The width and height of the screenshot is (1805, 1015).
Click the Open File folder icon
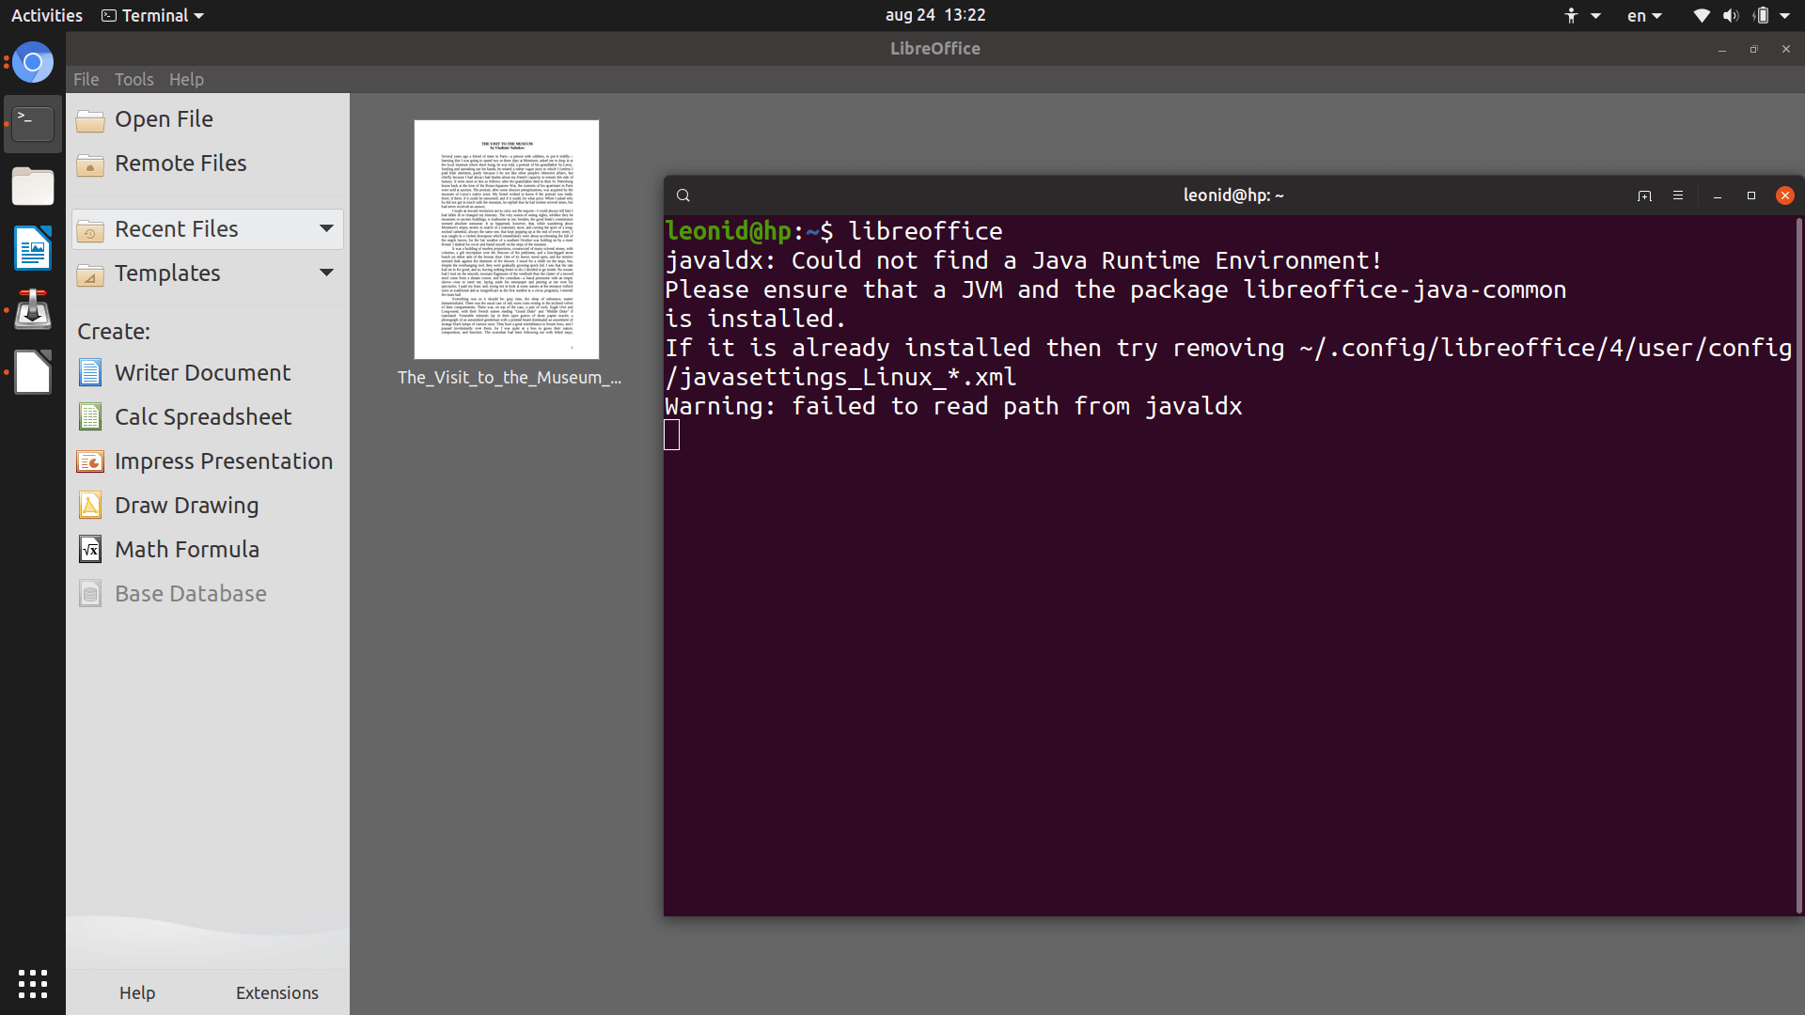coord(90,120)
